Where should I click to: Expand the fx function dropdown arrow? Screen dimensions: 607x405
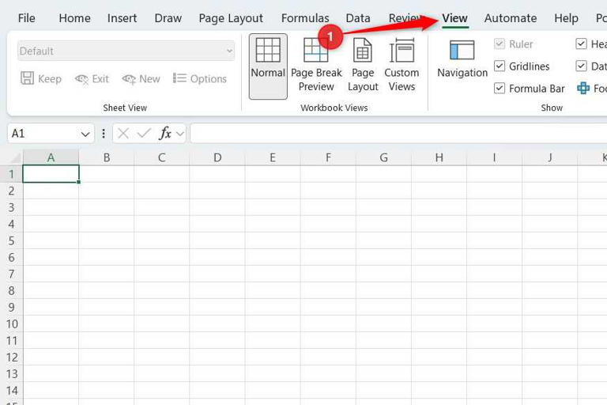tap(180, 134)
